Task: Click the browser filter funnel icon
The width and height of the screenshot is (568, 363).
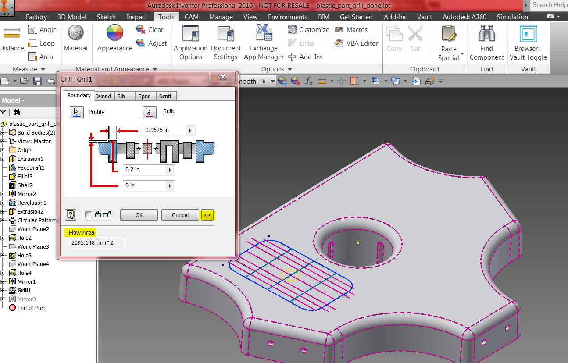Action: (x=4, y=112)
